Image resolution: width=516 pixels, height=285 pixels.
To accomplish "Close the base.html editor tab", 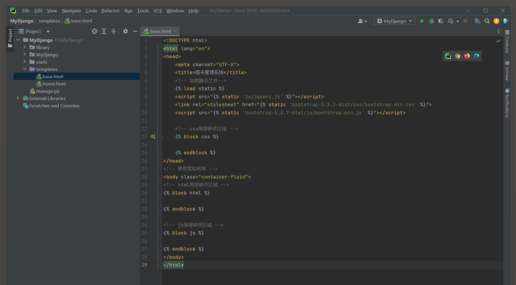I will 175,31.
